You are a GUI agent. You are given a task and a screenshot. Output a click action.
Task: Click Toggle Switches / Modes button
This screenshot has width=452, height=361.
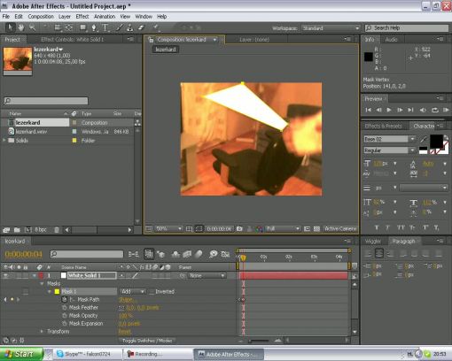(x=147, y=341)
